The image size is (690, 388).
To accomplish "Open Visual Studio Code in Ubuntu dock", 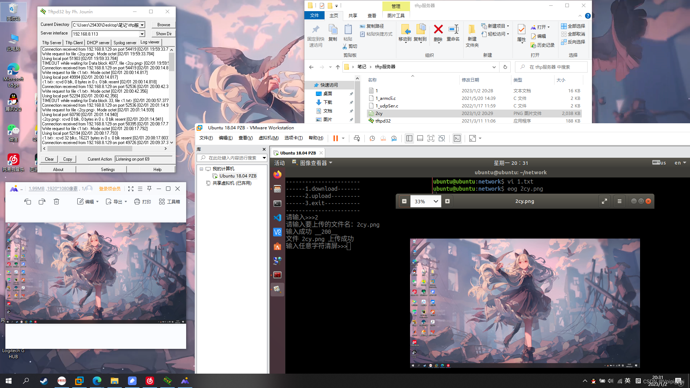I will click(x=277, y=218).
